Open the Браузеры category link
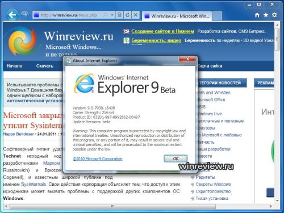 [206, 128]
